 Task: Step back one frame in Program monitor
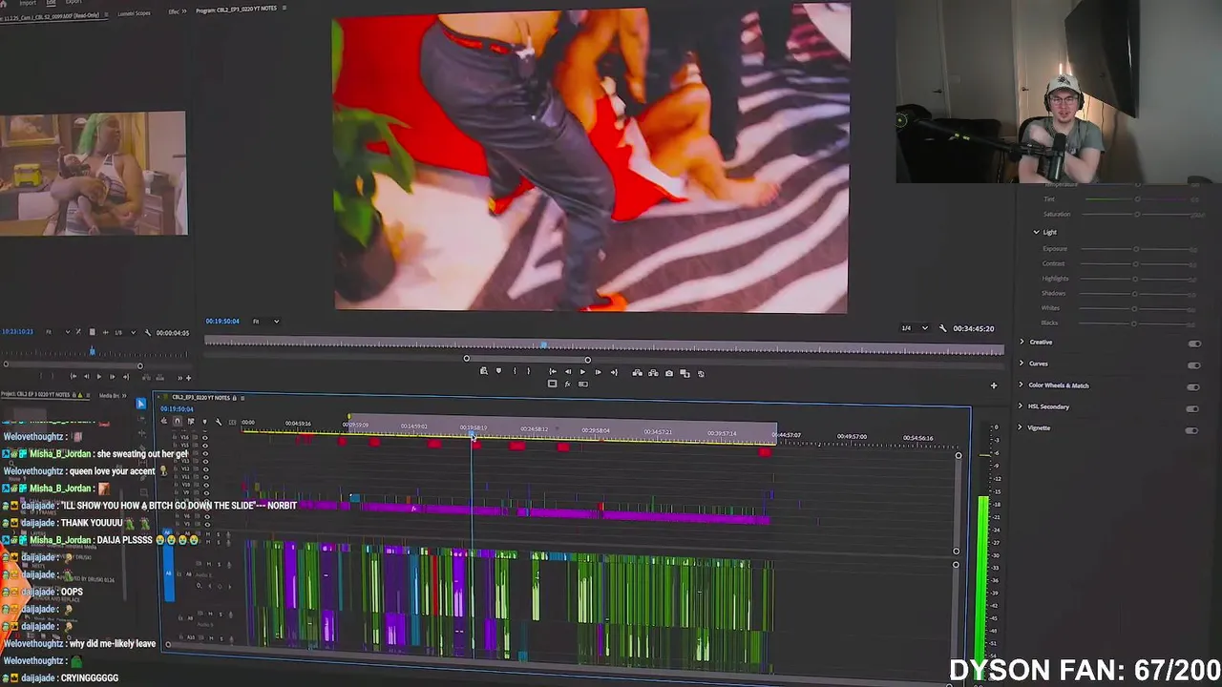(x=568, y=372)
